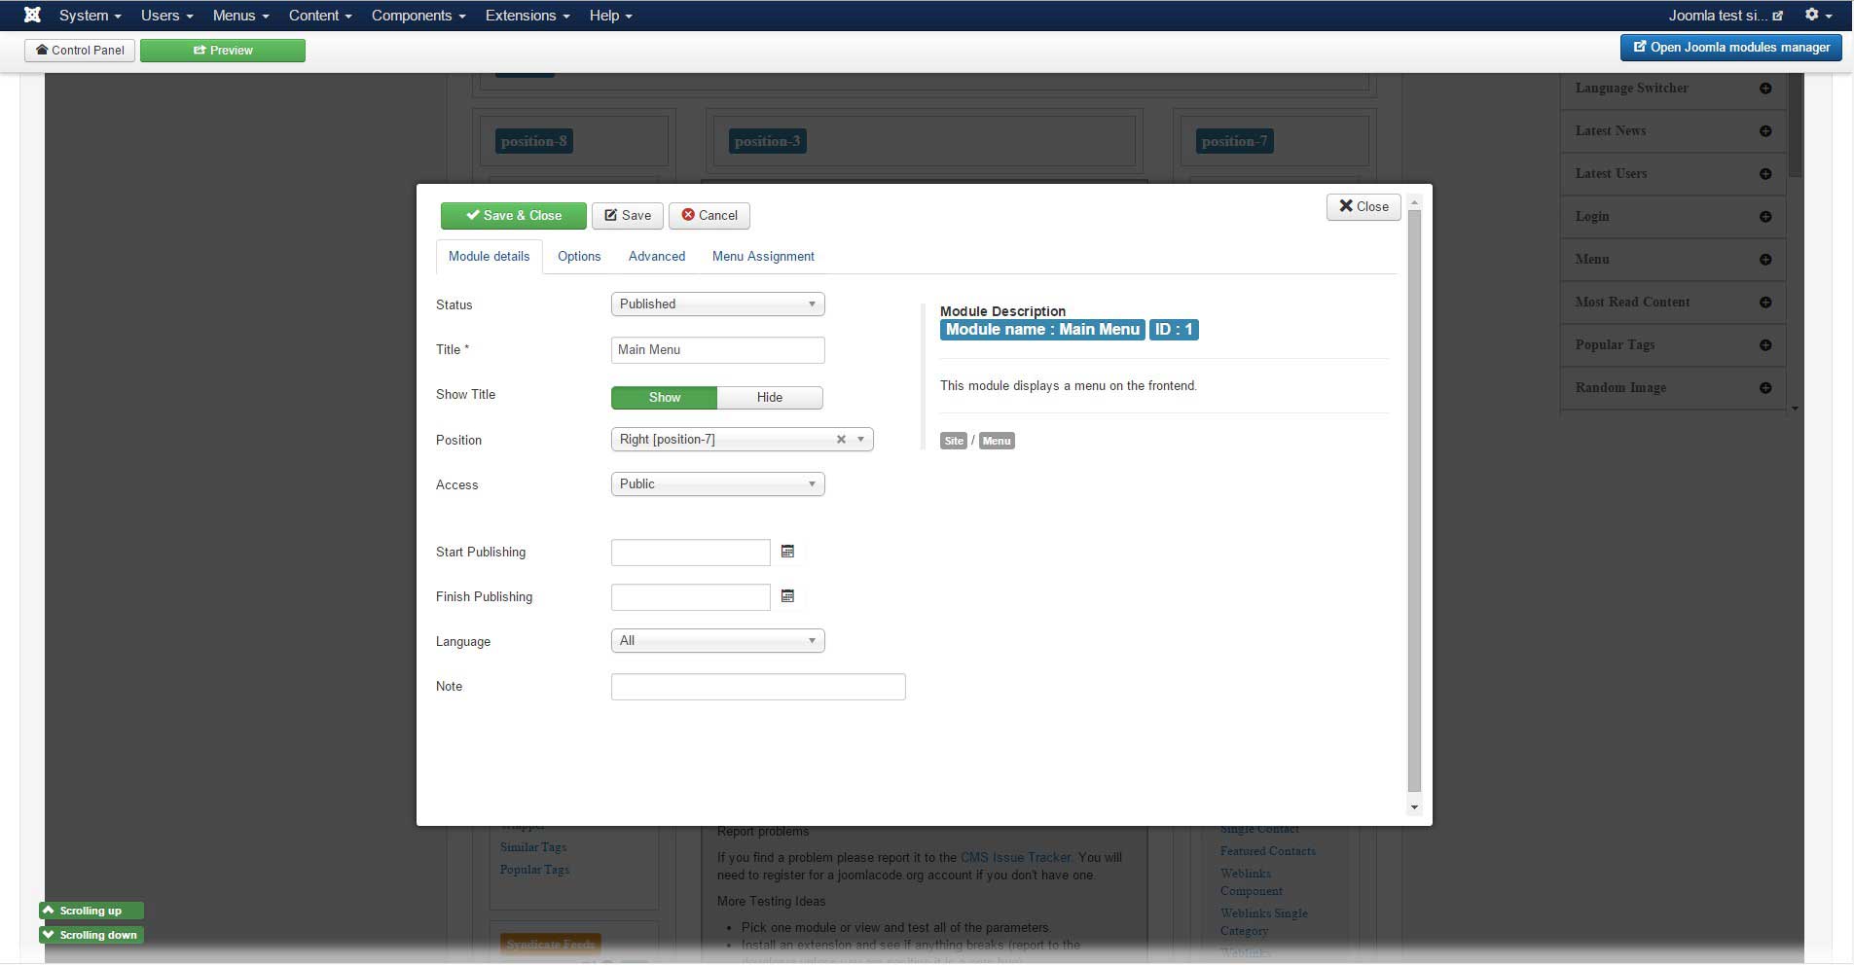Click the dialog vertical scrollbar

[x=1414, y=500]
